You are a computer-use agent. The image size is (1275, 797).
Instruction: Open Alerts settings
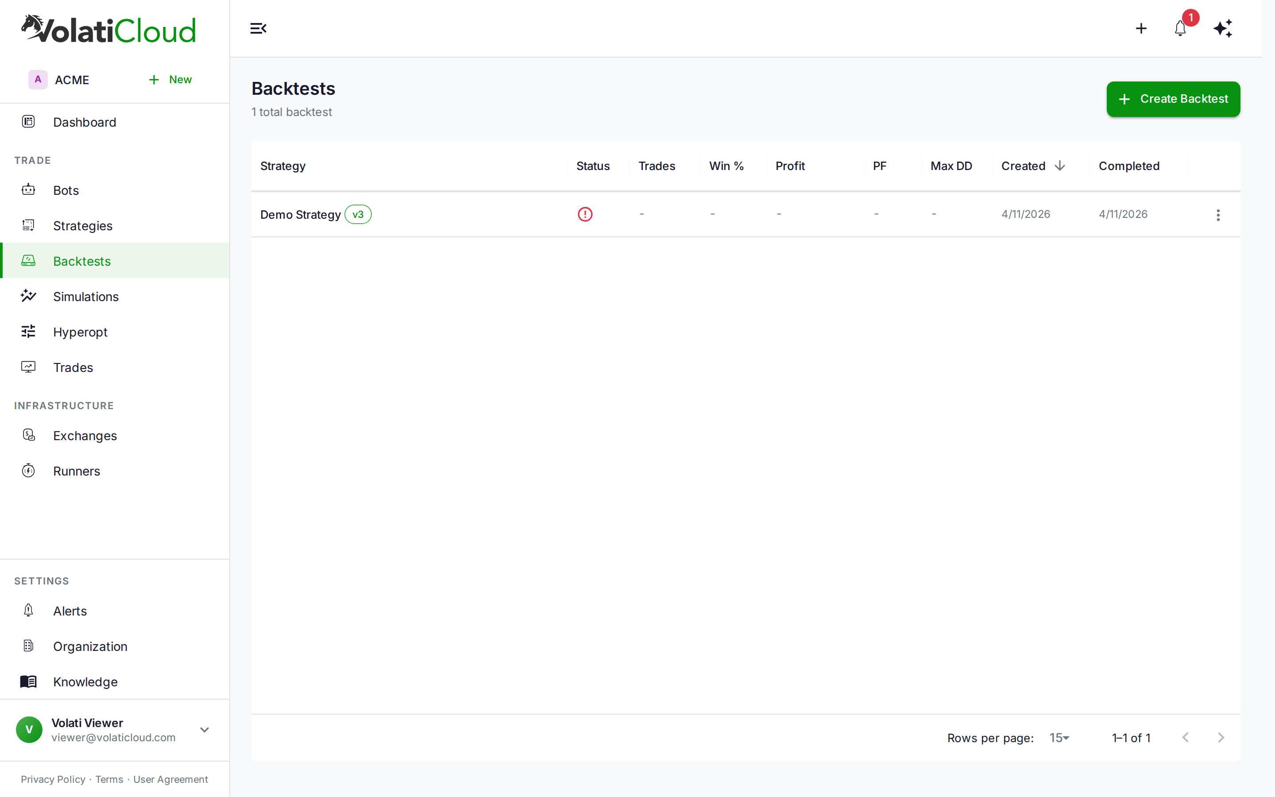click(x=115, y=611)
